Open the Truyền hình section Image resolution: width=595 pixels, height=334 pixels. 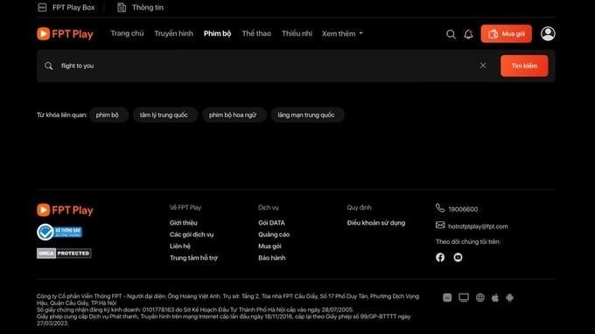point(174,33)
